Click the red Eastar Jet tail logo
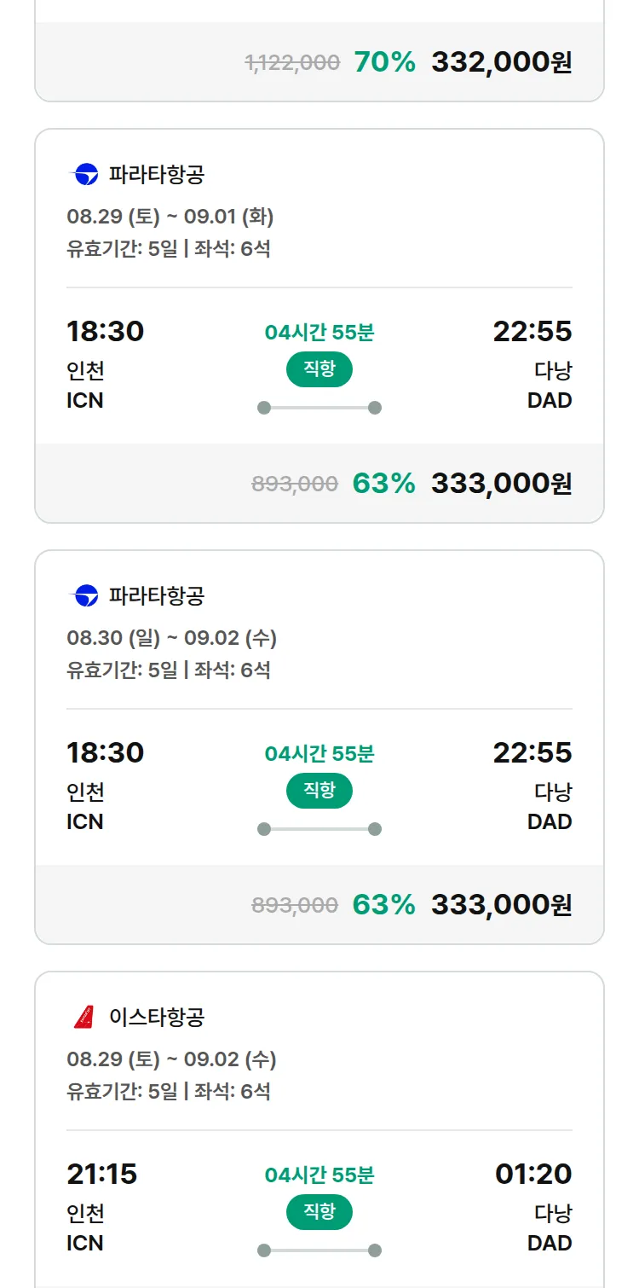Screen dimensions: 639x1288 83,1017
